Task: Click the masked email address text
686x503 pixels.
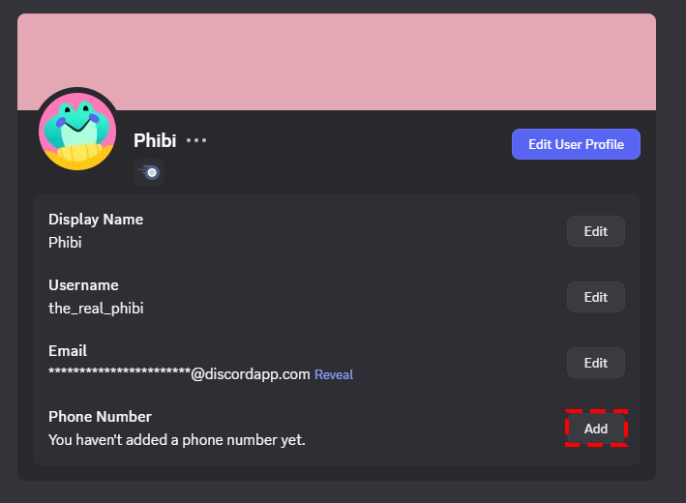Action: pos(179,374)
